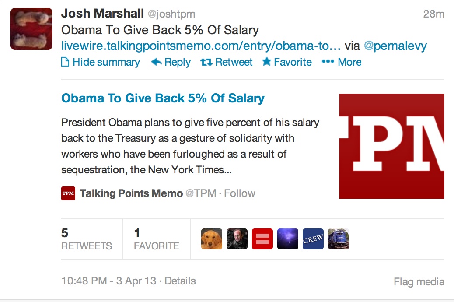
Task: Open the livewire.talkingpointsmemo.com link
Action: point(201,46)
